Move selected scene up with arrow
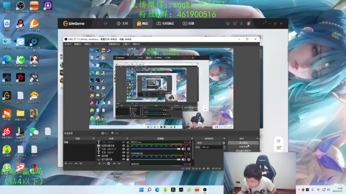346x194 pixels. pyautogui.click(x=76, y=164)
